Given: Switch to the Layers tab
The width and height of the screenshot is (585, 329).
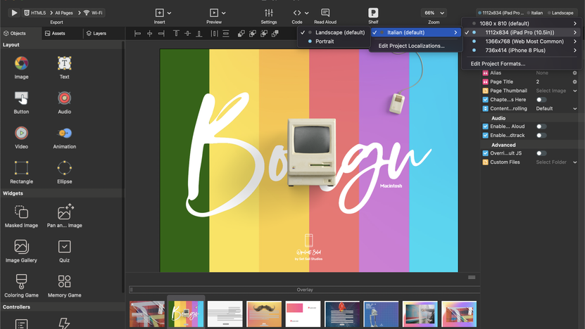Looking at the screenshot, I should coord(96,33).
